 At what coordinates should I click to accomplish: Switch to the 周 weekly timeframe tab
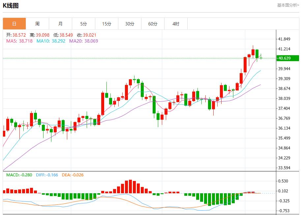point(37,23)
